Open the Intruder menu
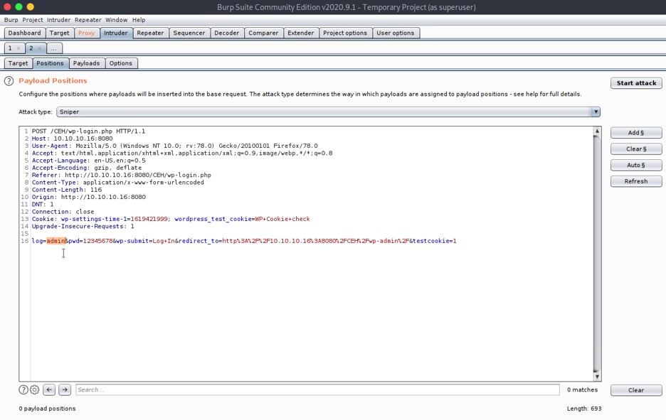Image resolution: width=666 pixels, height=420 pixels. [59, 20]
